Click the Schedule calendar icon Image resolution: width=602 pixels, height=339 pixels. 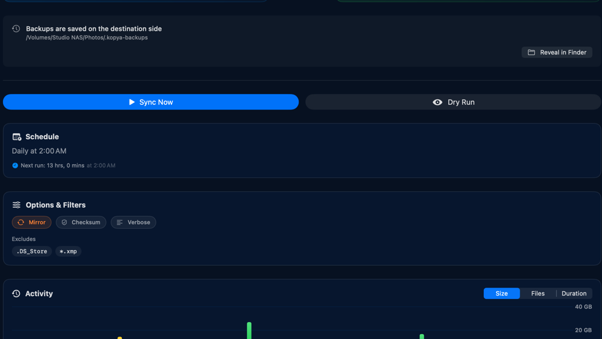click(x=16, y=137)
